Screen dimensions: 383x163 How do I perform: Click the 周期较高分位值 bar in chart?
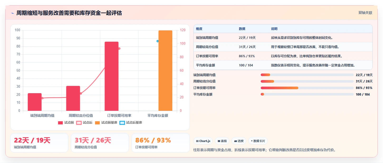pos(73,98)
